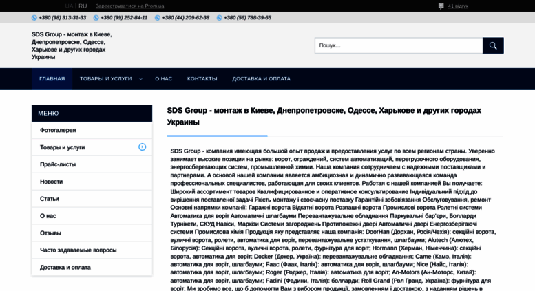
Task: Click phone number +380 (98) 313-31-33
Action: pyautogui.click(x=63, y=18)
